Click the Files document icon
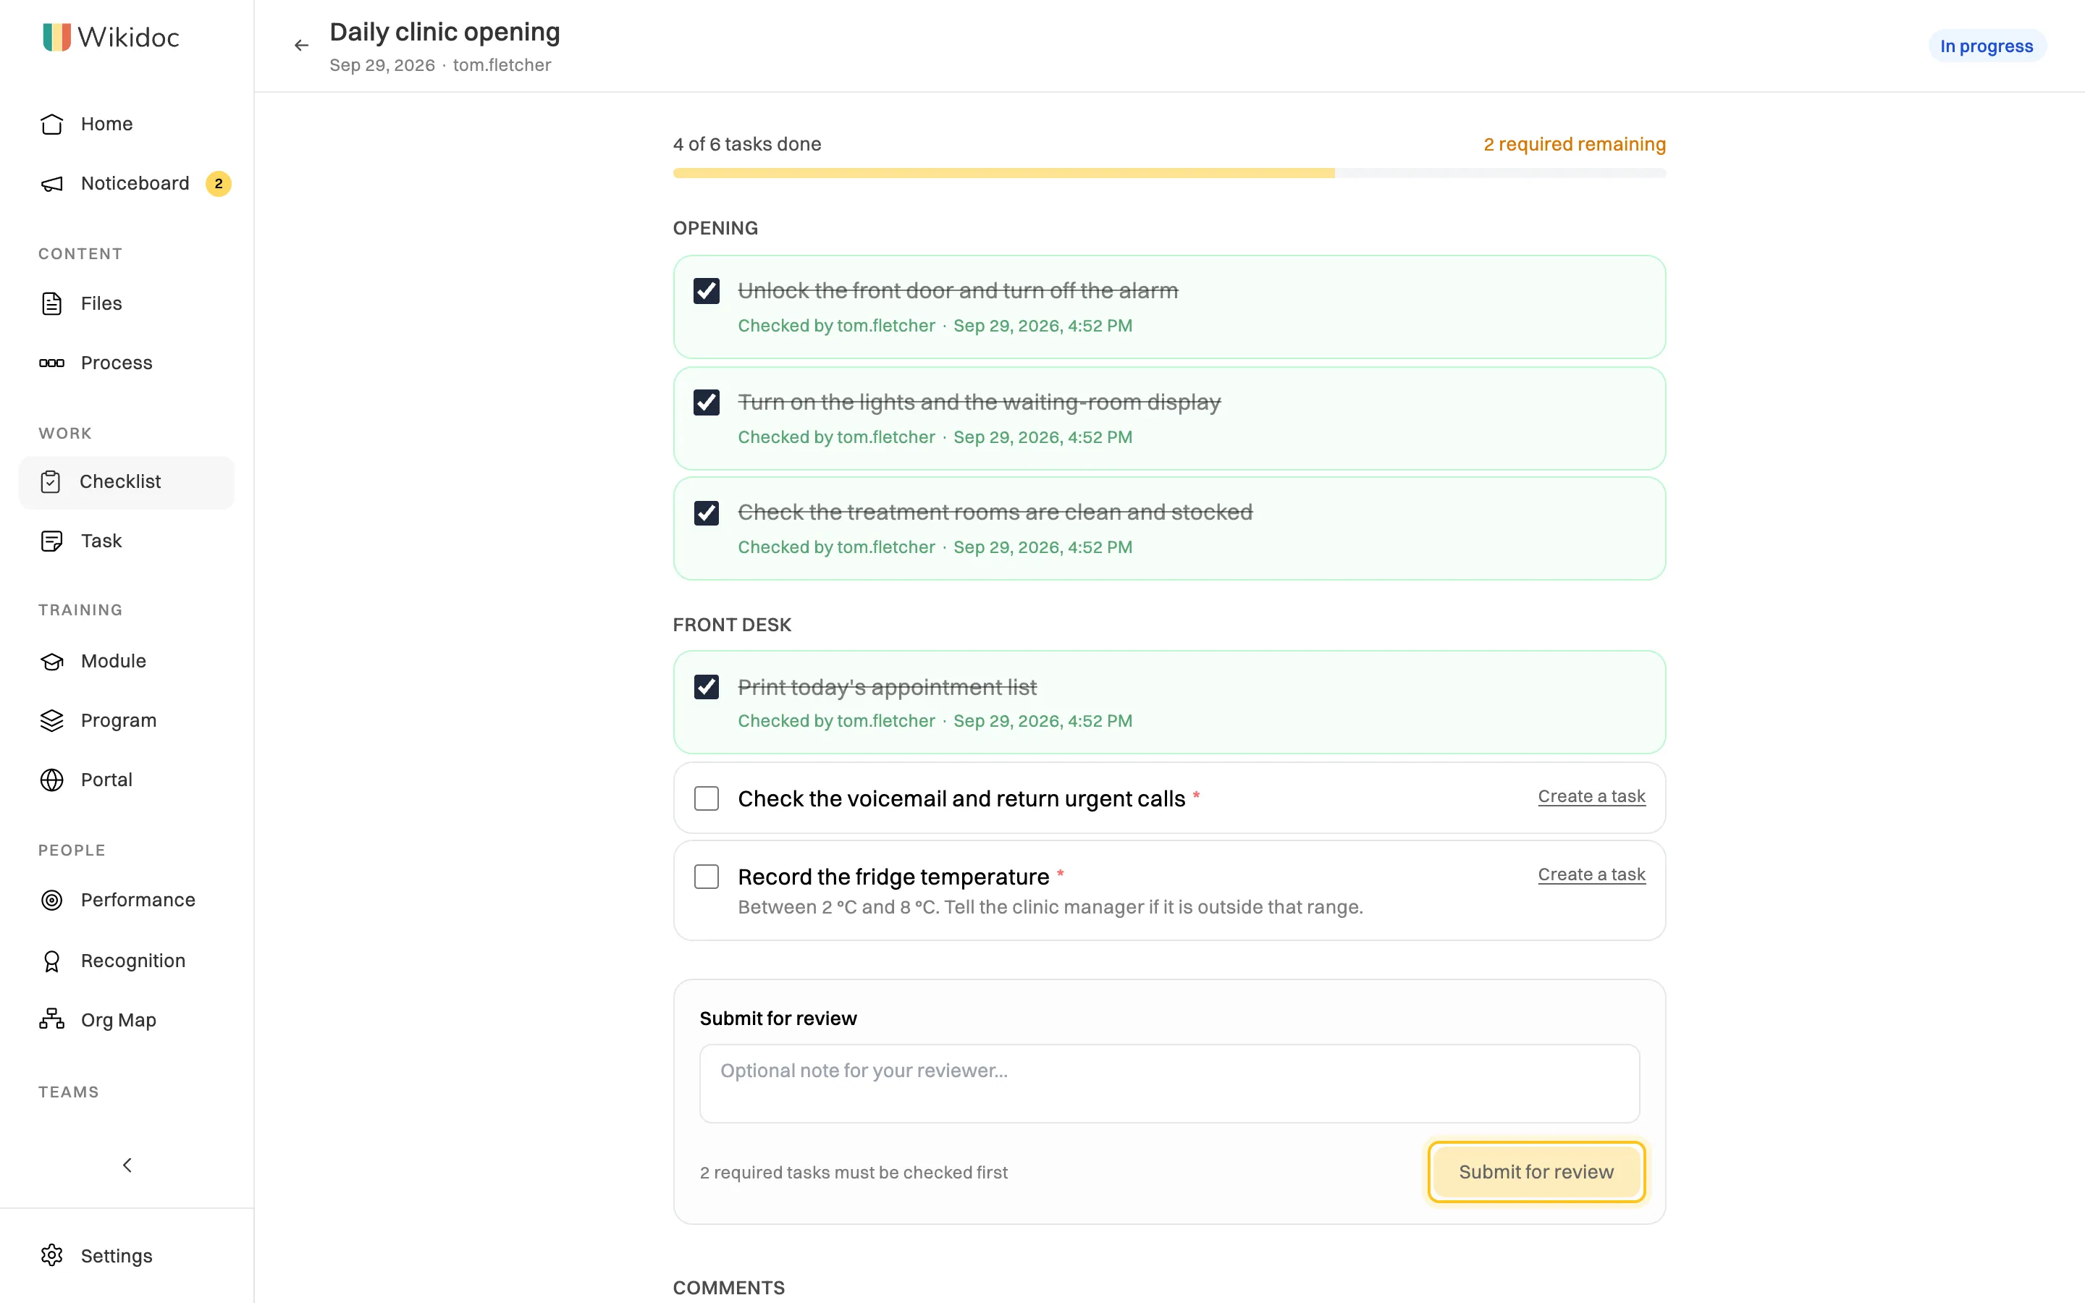 point(51,303)
